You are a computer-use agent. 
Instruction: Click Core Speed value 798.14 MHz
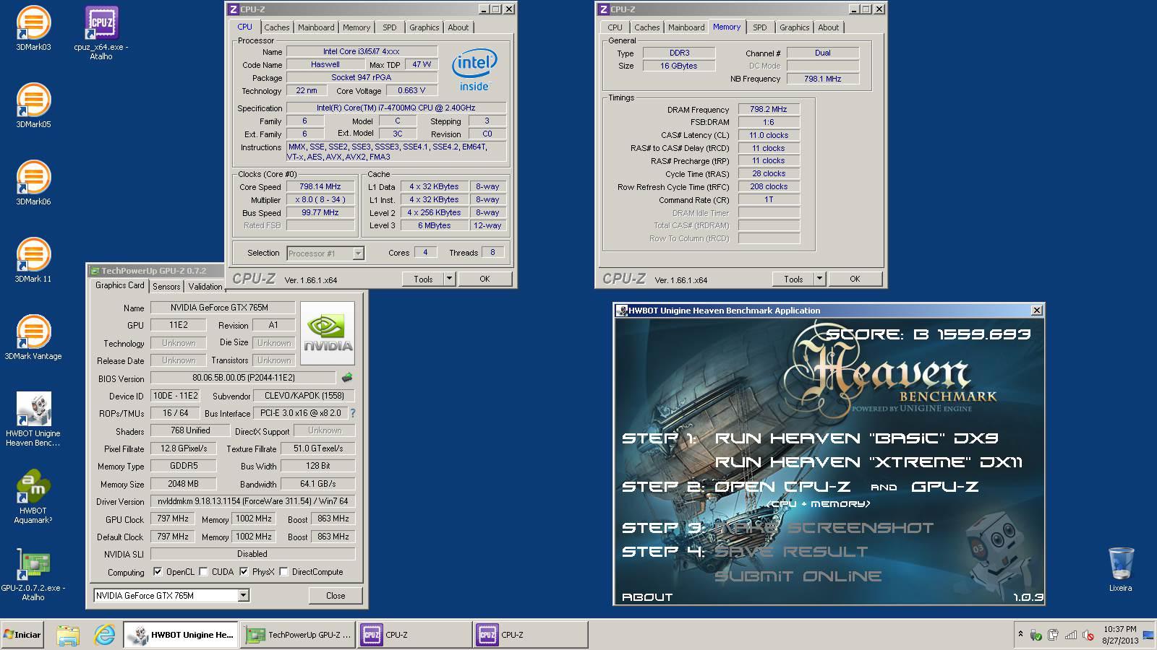pyautogui.click(x=320, y=186)
